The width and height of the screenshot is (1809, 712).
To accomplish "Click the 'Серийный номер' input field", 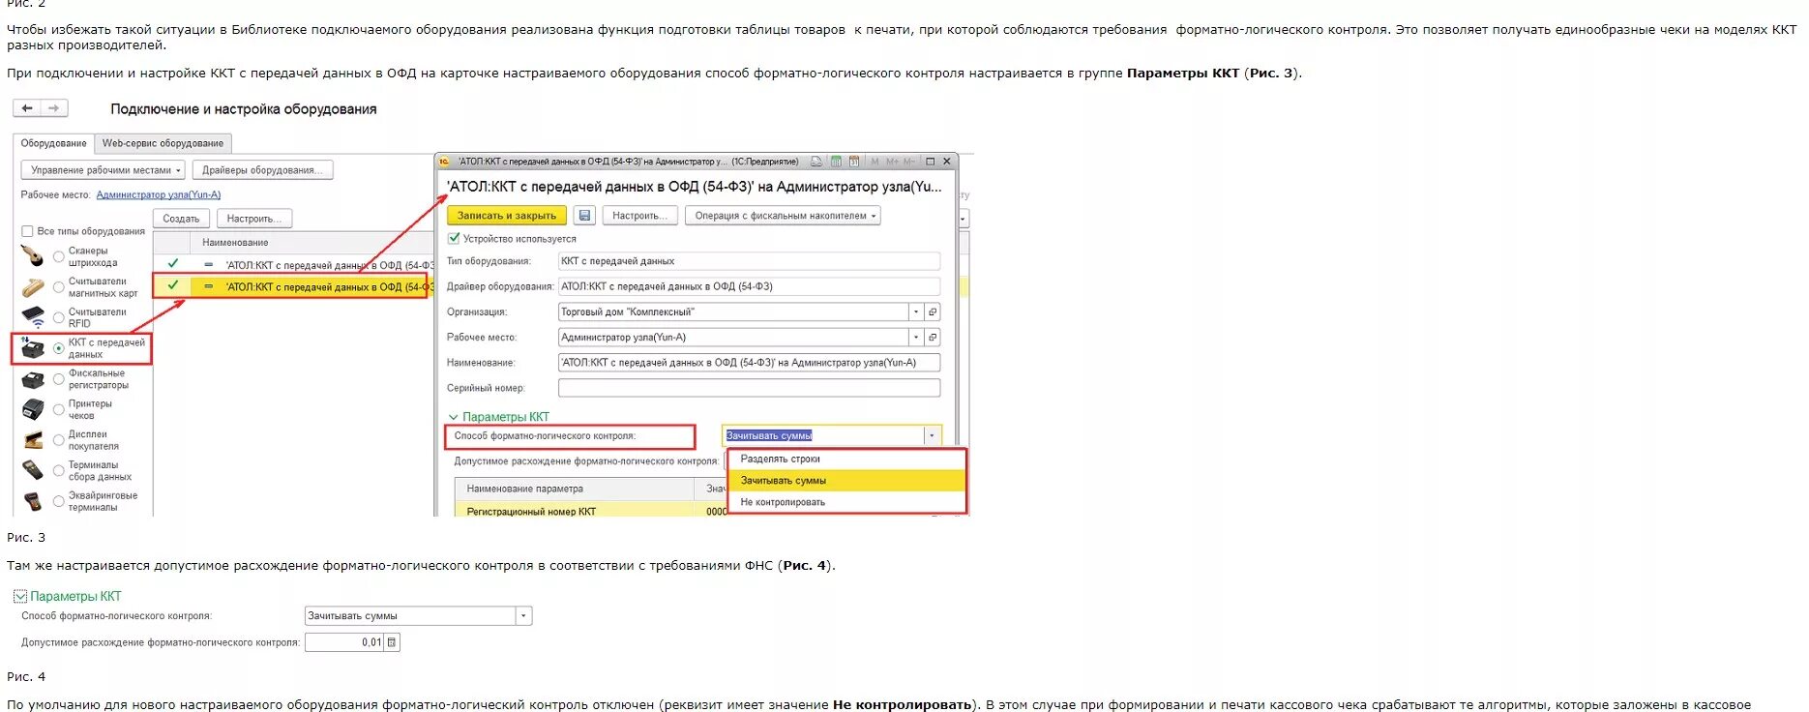I will 749,388.
